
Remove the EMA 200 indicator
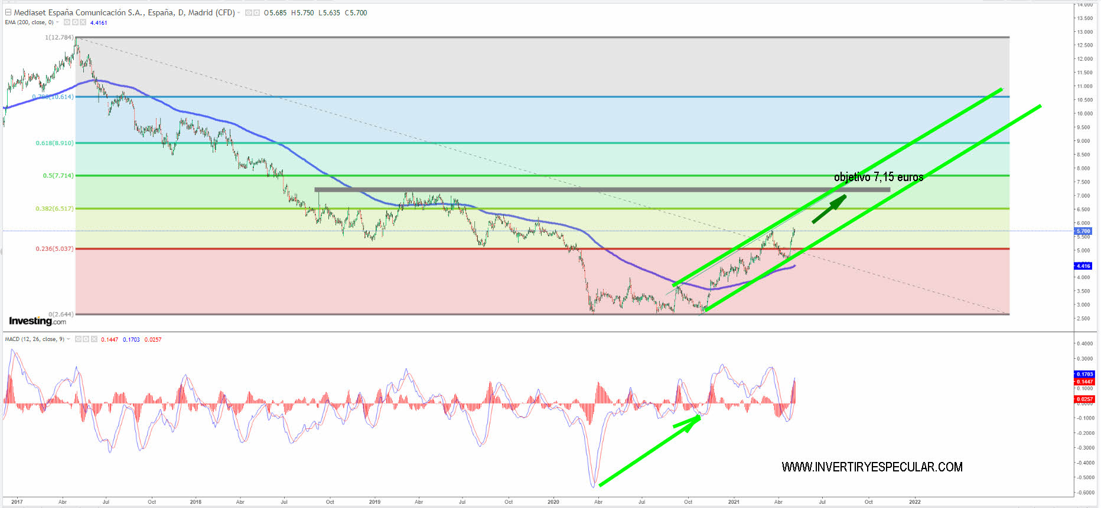click(x=83, y=22)
